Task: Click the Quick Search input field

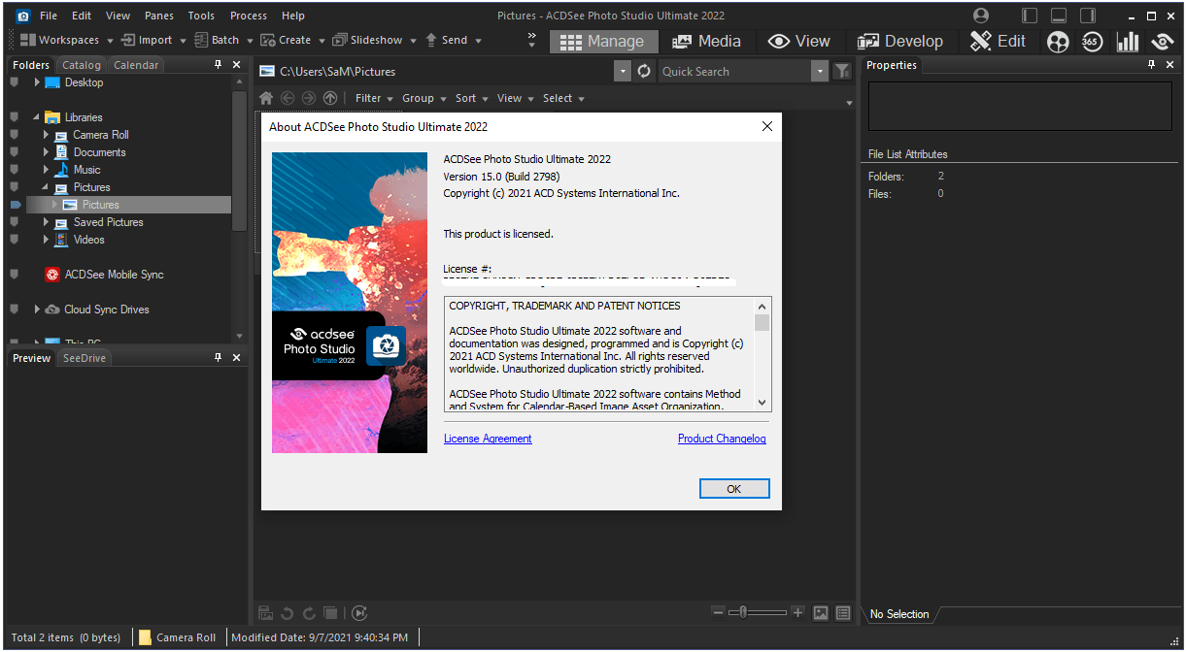Action: (732, 72)
